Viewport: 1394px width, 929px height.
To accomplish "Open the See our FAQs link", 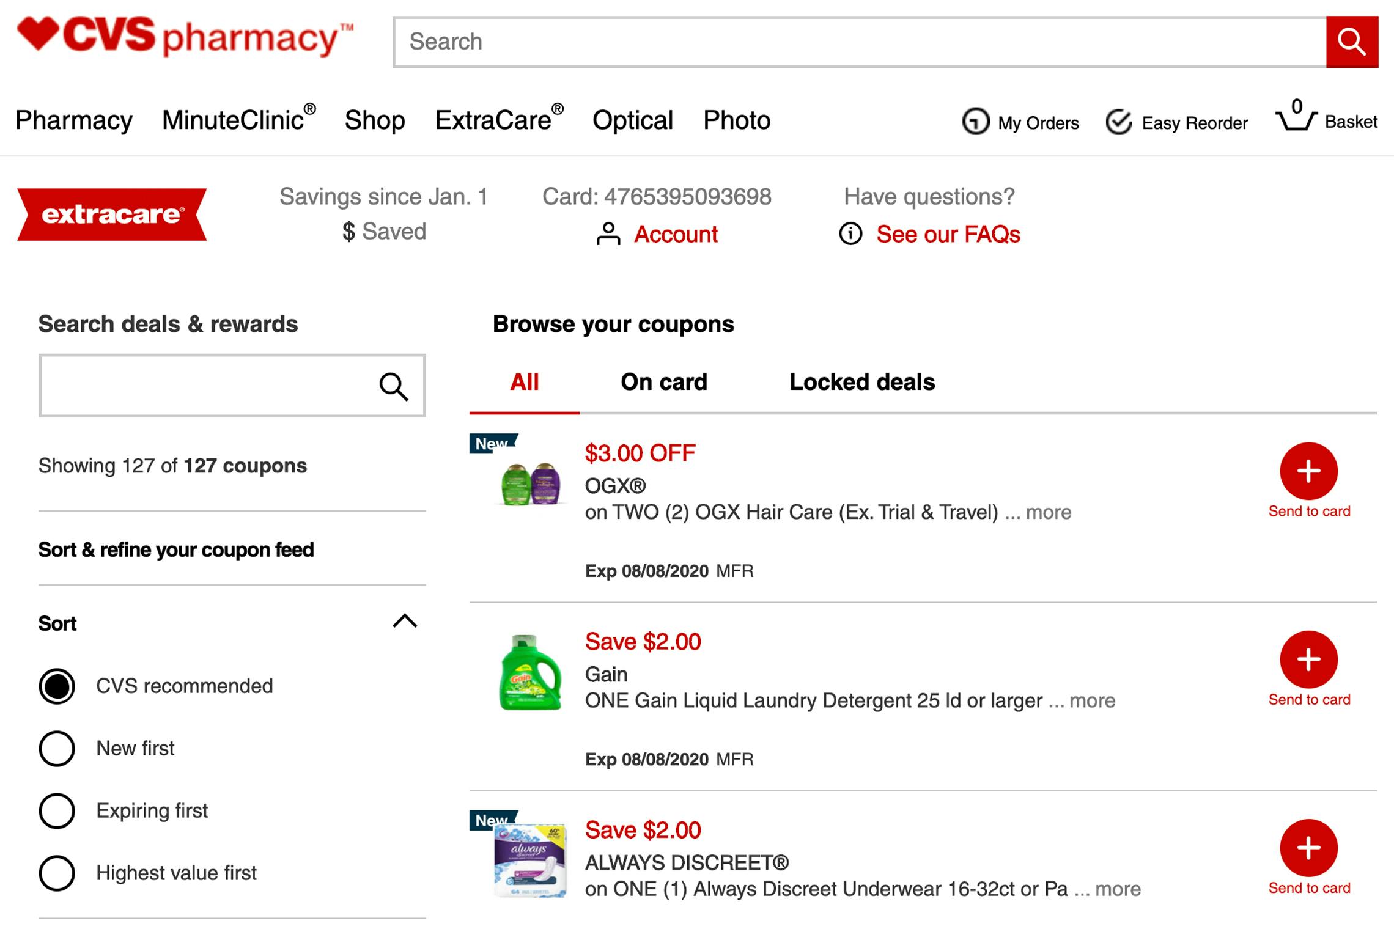I will point(948,234).
